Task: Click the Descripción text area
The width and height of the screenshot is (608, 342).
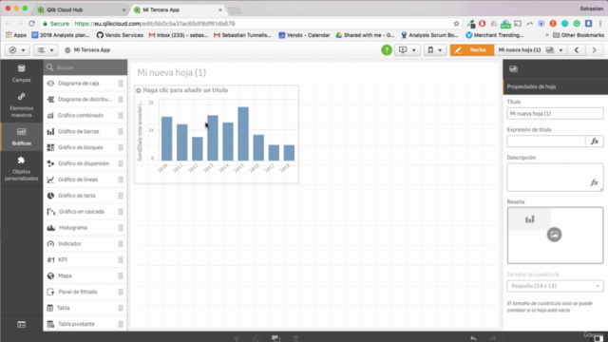Action: 555,178
